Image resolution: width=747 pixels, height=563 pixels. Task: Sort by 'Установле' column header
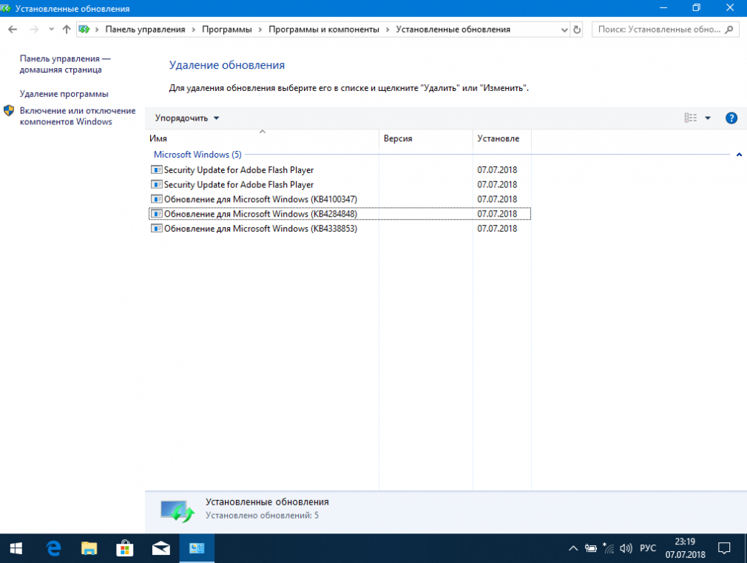point(502,138)
